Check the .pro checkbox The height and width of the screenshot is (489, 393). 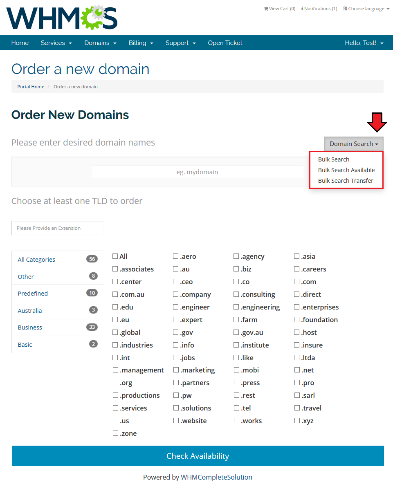point(297,382)
